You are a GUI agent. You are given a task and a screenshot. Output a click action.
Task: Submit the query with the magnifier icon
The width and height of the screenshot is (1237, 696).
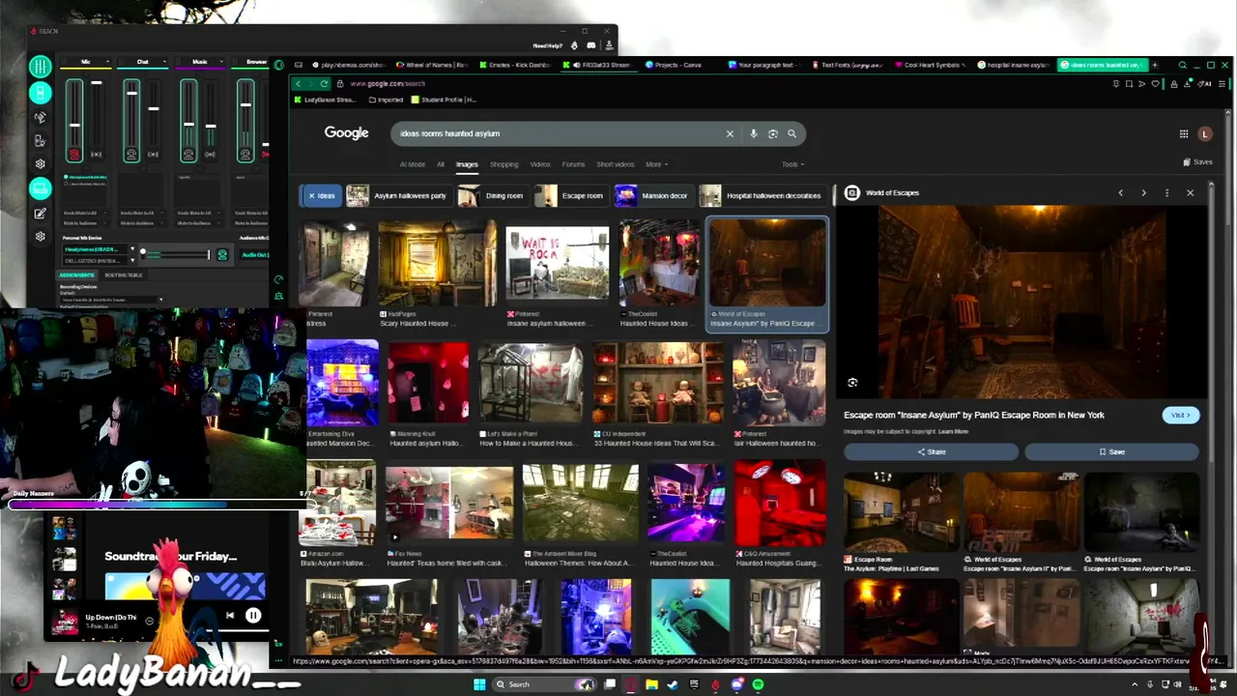(x=791, y=133)
